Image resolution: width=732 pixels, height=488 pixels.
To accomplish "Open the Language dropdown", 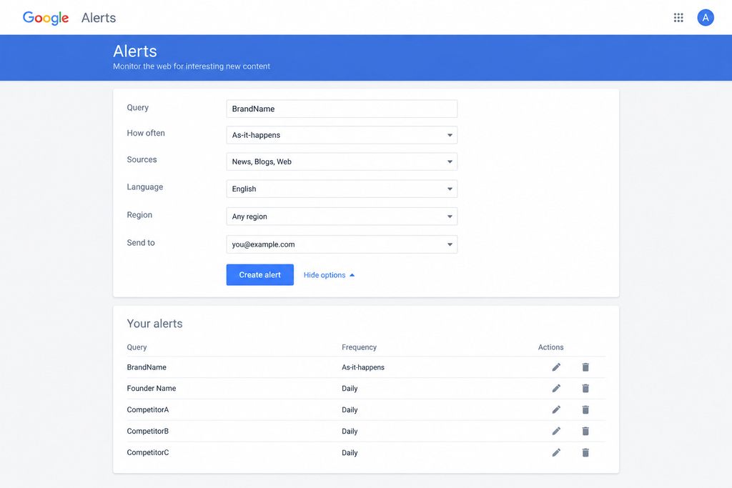I will (x=342, y=189).
